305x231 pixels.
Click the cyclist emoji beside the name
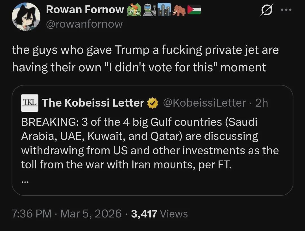pos(134,10)
